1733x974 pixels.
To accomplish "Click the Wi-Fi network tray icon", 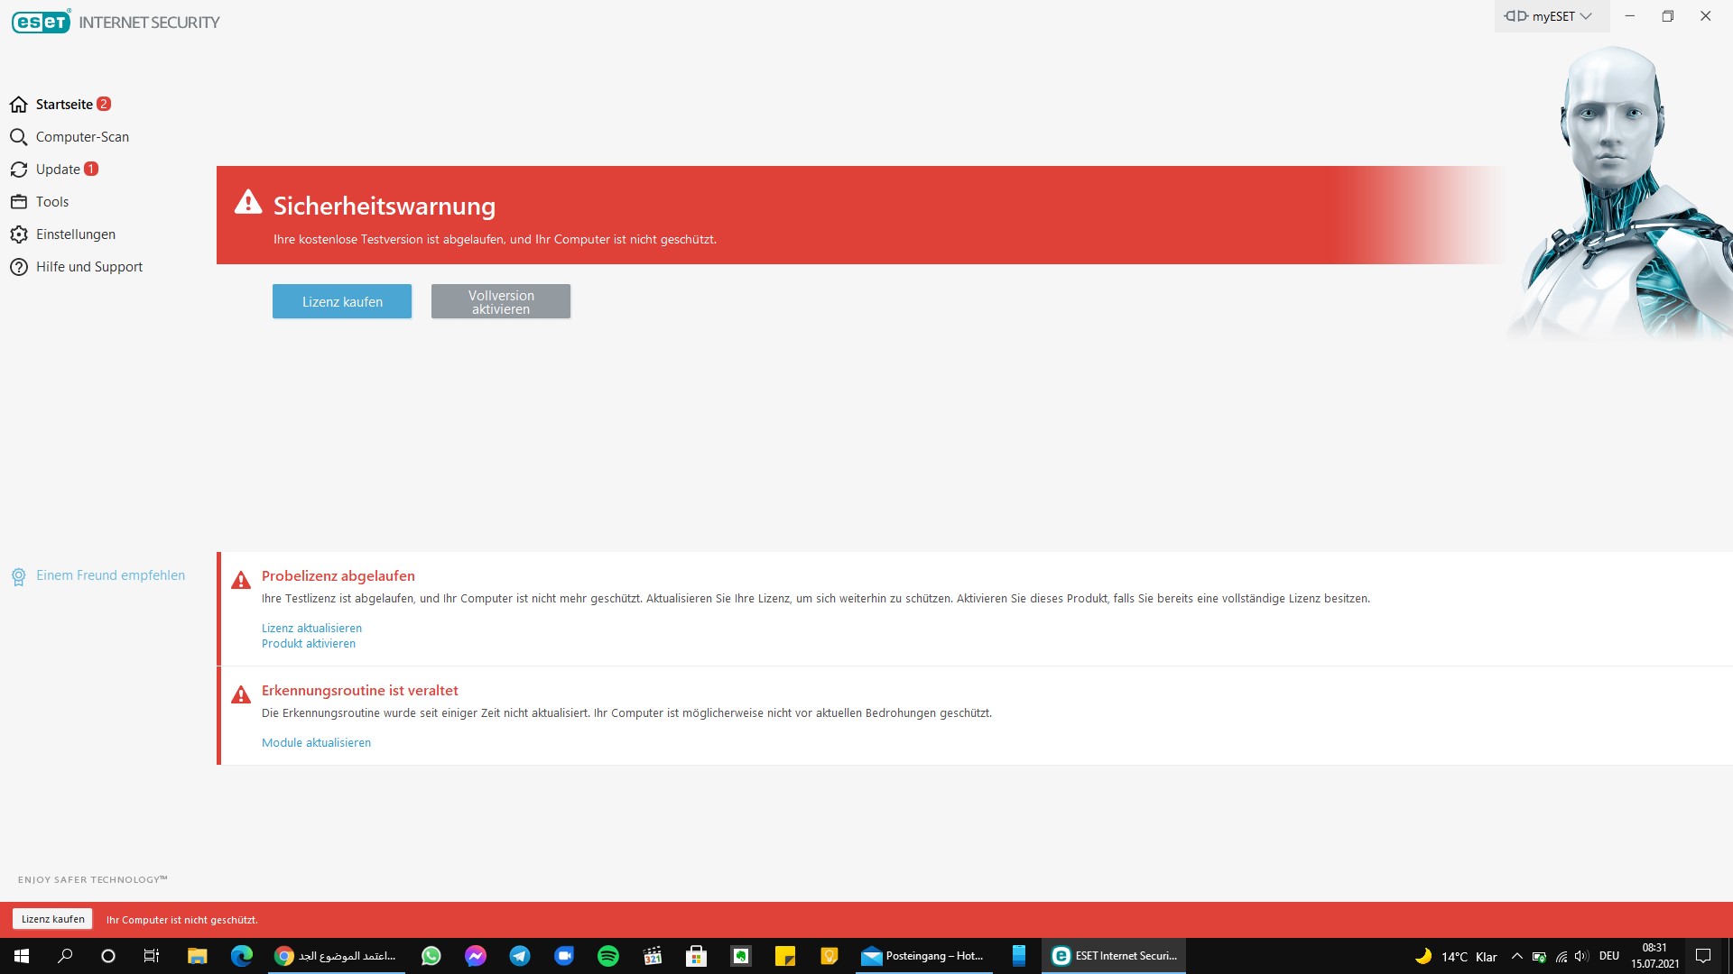I will click(1561, 956).
